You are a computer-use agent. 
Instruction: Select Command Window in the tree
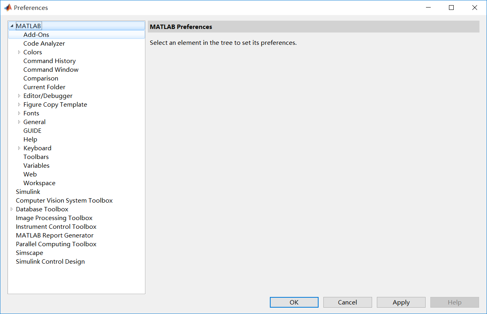(51, 70)
